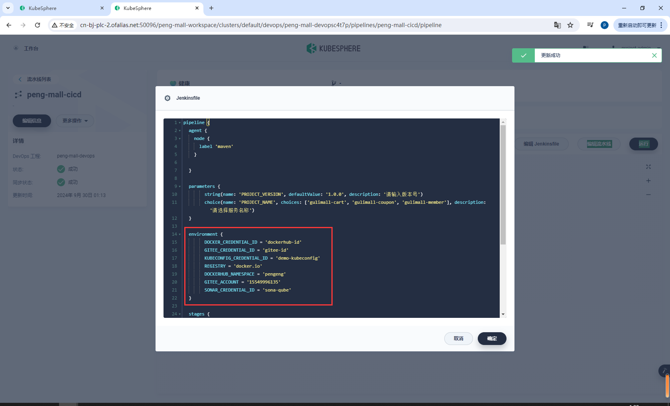Collapse the pipeline block on line 1
Screen dimensions: 670x406
point(180,123)
